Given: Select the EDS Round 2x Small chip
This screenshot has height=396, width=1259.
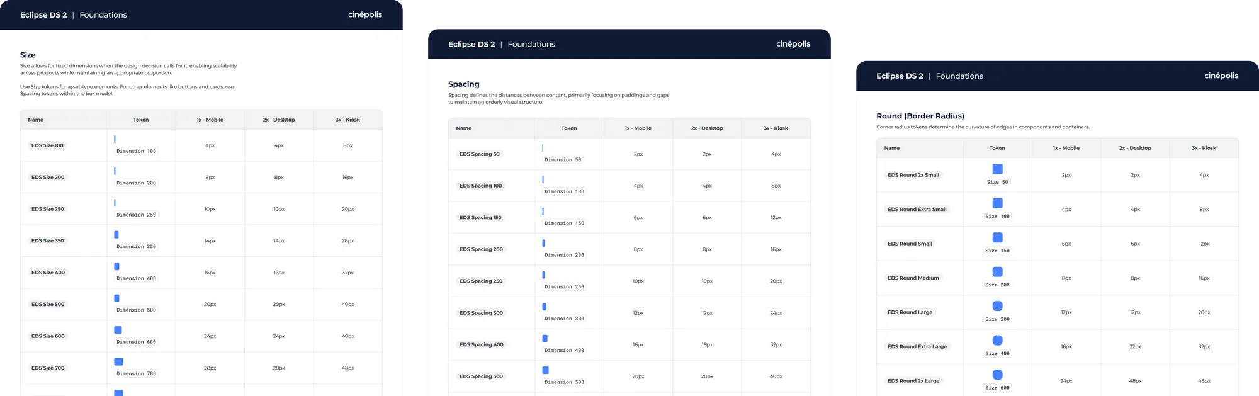Looking at the screenshot, I should click(x=913, y=175).
